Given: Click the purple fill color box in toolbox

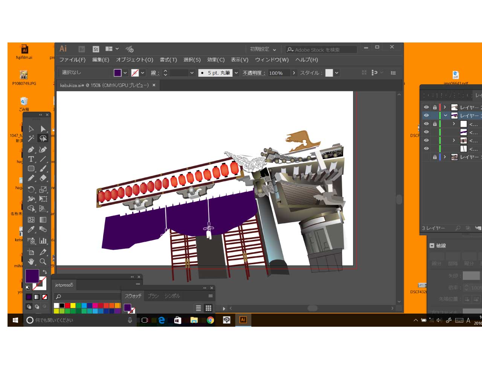Looking at the screenshot, I should click(32, 276).
